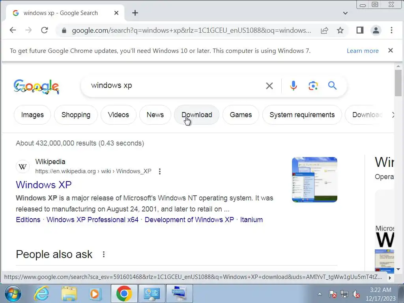Submit search with the magnifier icon

[x=332, y=85]
